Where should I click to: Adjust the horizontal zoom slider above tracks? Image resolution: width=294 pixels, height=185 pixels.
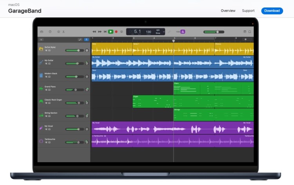tap(247, 39)
